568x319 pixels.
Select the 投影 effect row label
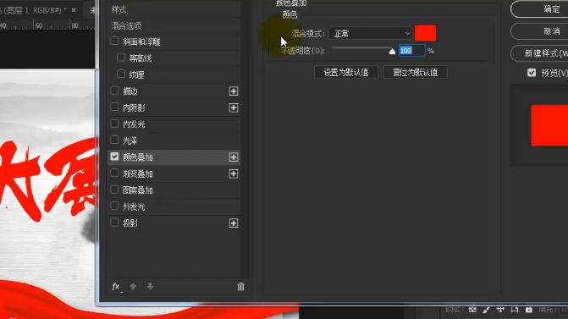pyautogui.click(x=130, y=223)
